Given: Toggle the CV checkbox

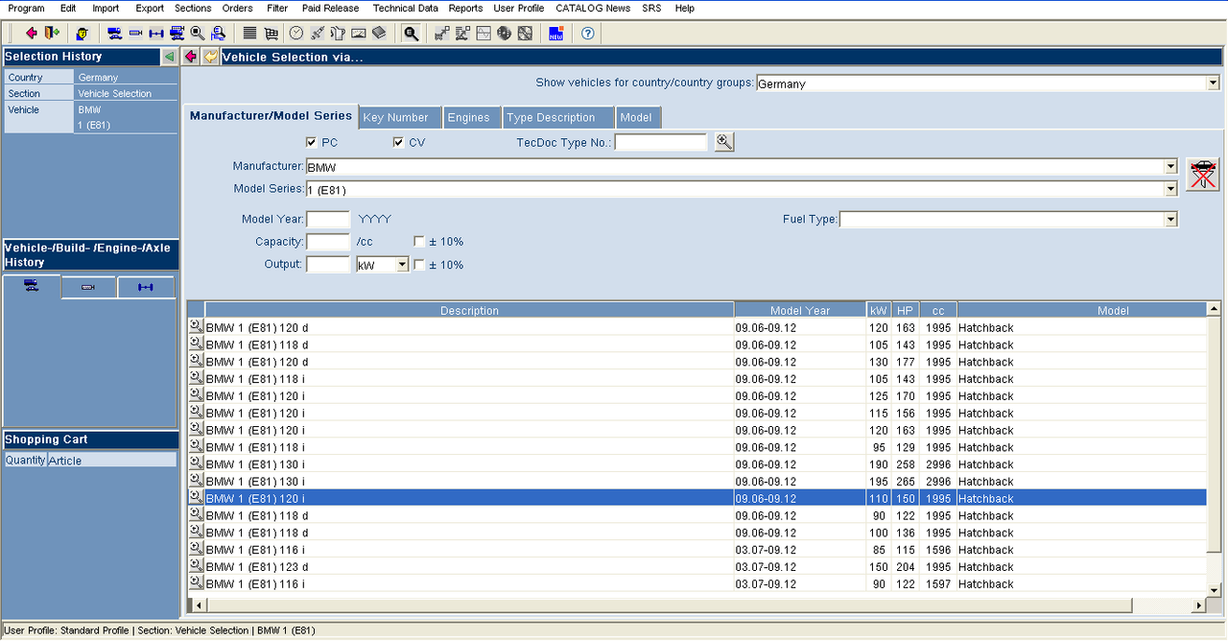Looking at the screenshot, I should (398, 142).
